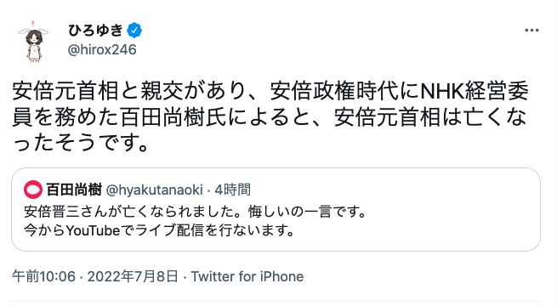557x306 pixels.
Task: Click the blue verified badge beside ひろゆき
Action: click(x=134, y=31)
